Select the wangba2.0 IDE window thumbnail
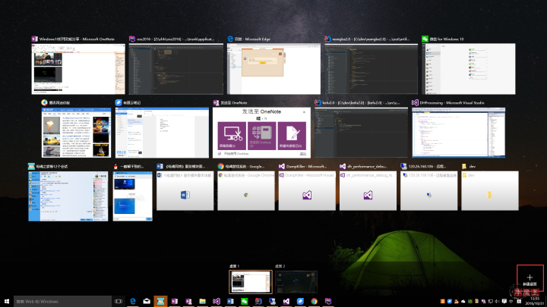The width and height of the screenshot is (547, 307). tap(372, 68)
